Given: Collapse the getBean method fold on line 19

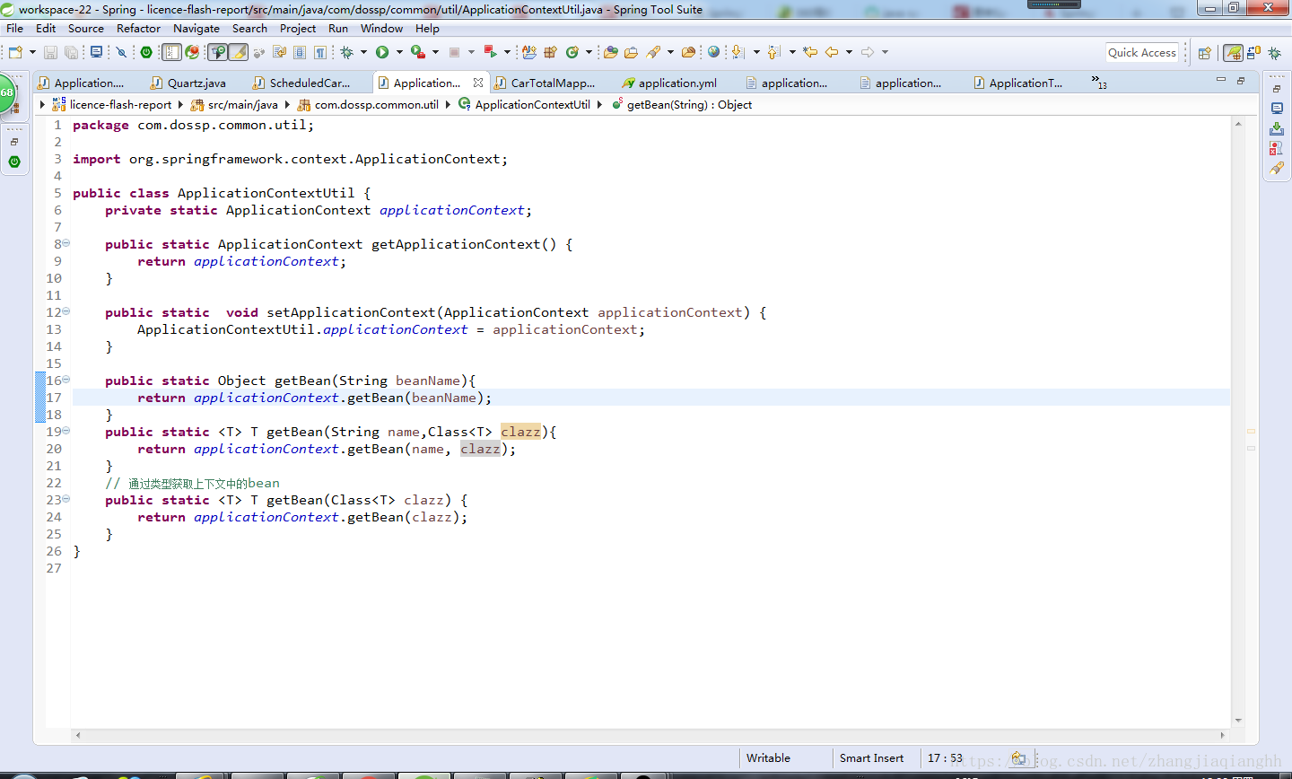Looking at the screenshot, I should (65, 431).
